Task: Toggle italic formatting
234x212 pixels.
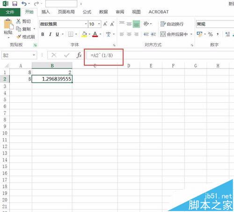Action: (x=50, y=34)
